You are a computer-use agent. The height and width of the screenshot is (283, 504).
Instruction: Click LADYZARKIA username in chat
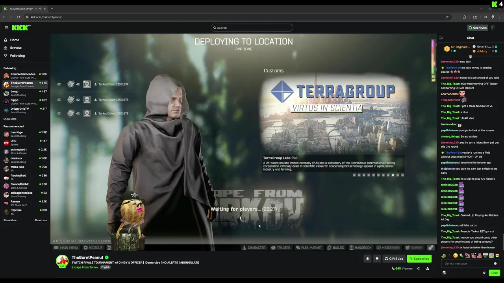449,94
